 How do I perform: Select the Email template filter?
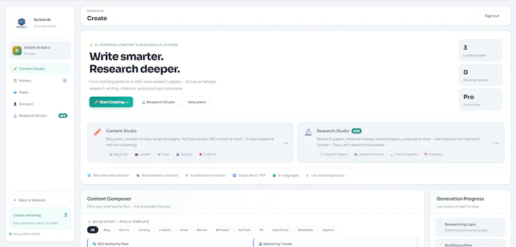[184, 230]
